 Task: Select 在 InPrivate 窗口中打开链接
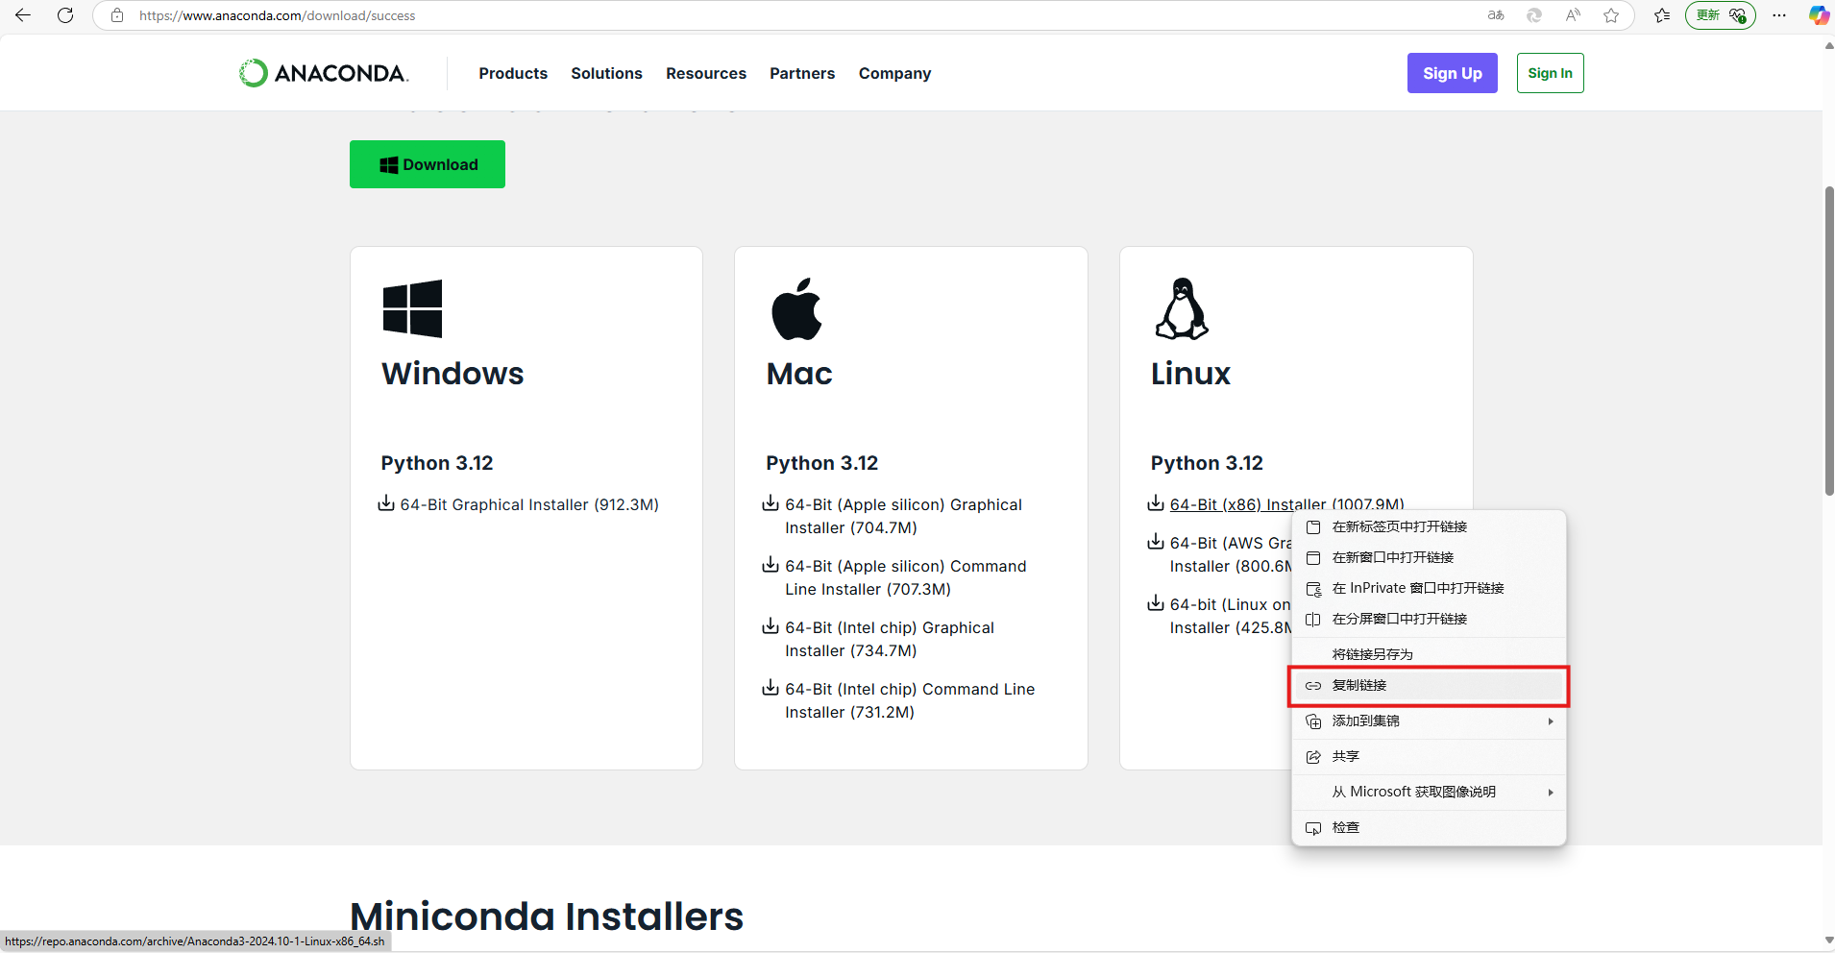click(x=1429, y=588)
